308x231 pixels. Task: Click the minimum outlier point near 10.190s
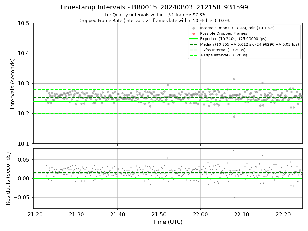(x=234, y=117)
